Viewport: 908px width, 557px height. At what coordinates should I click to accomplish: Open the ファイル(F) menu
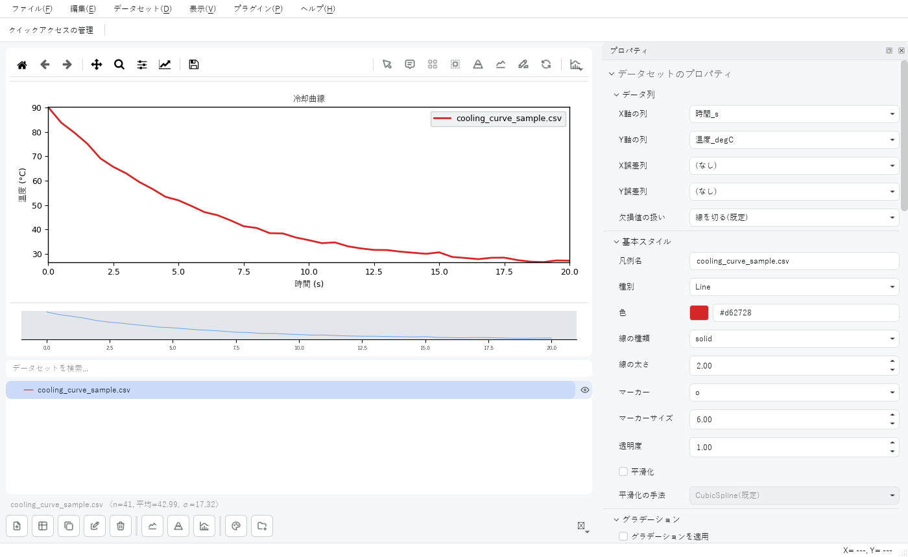(32, 9)
